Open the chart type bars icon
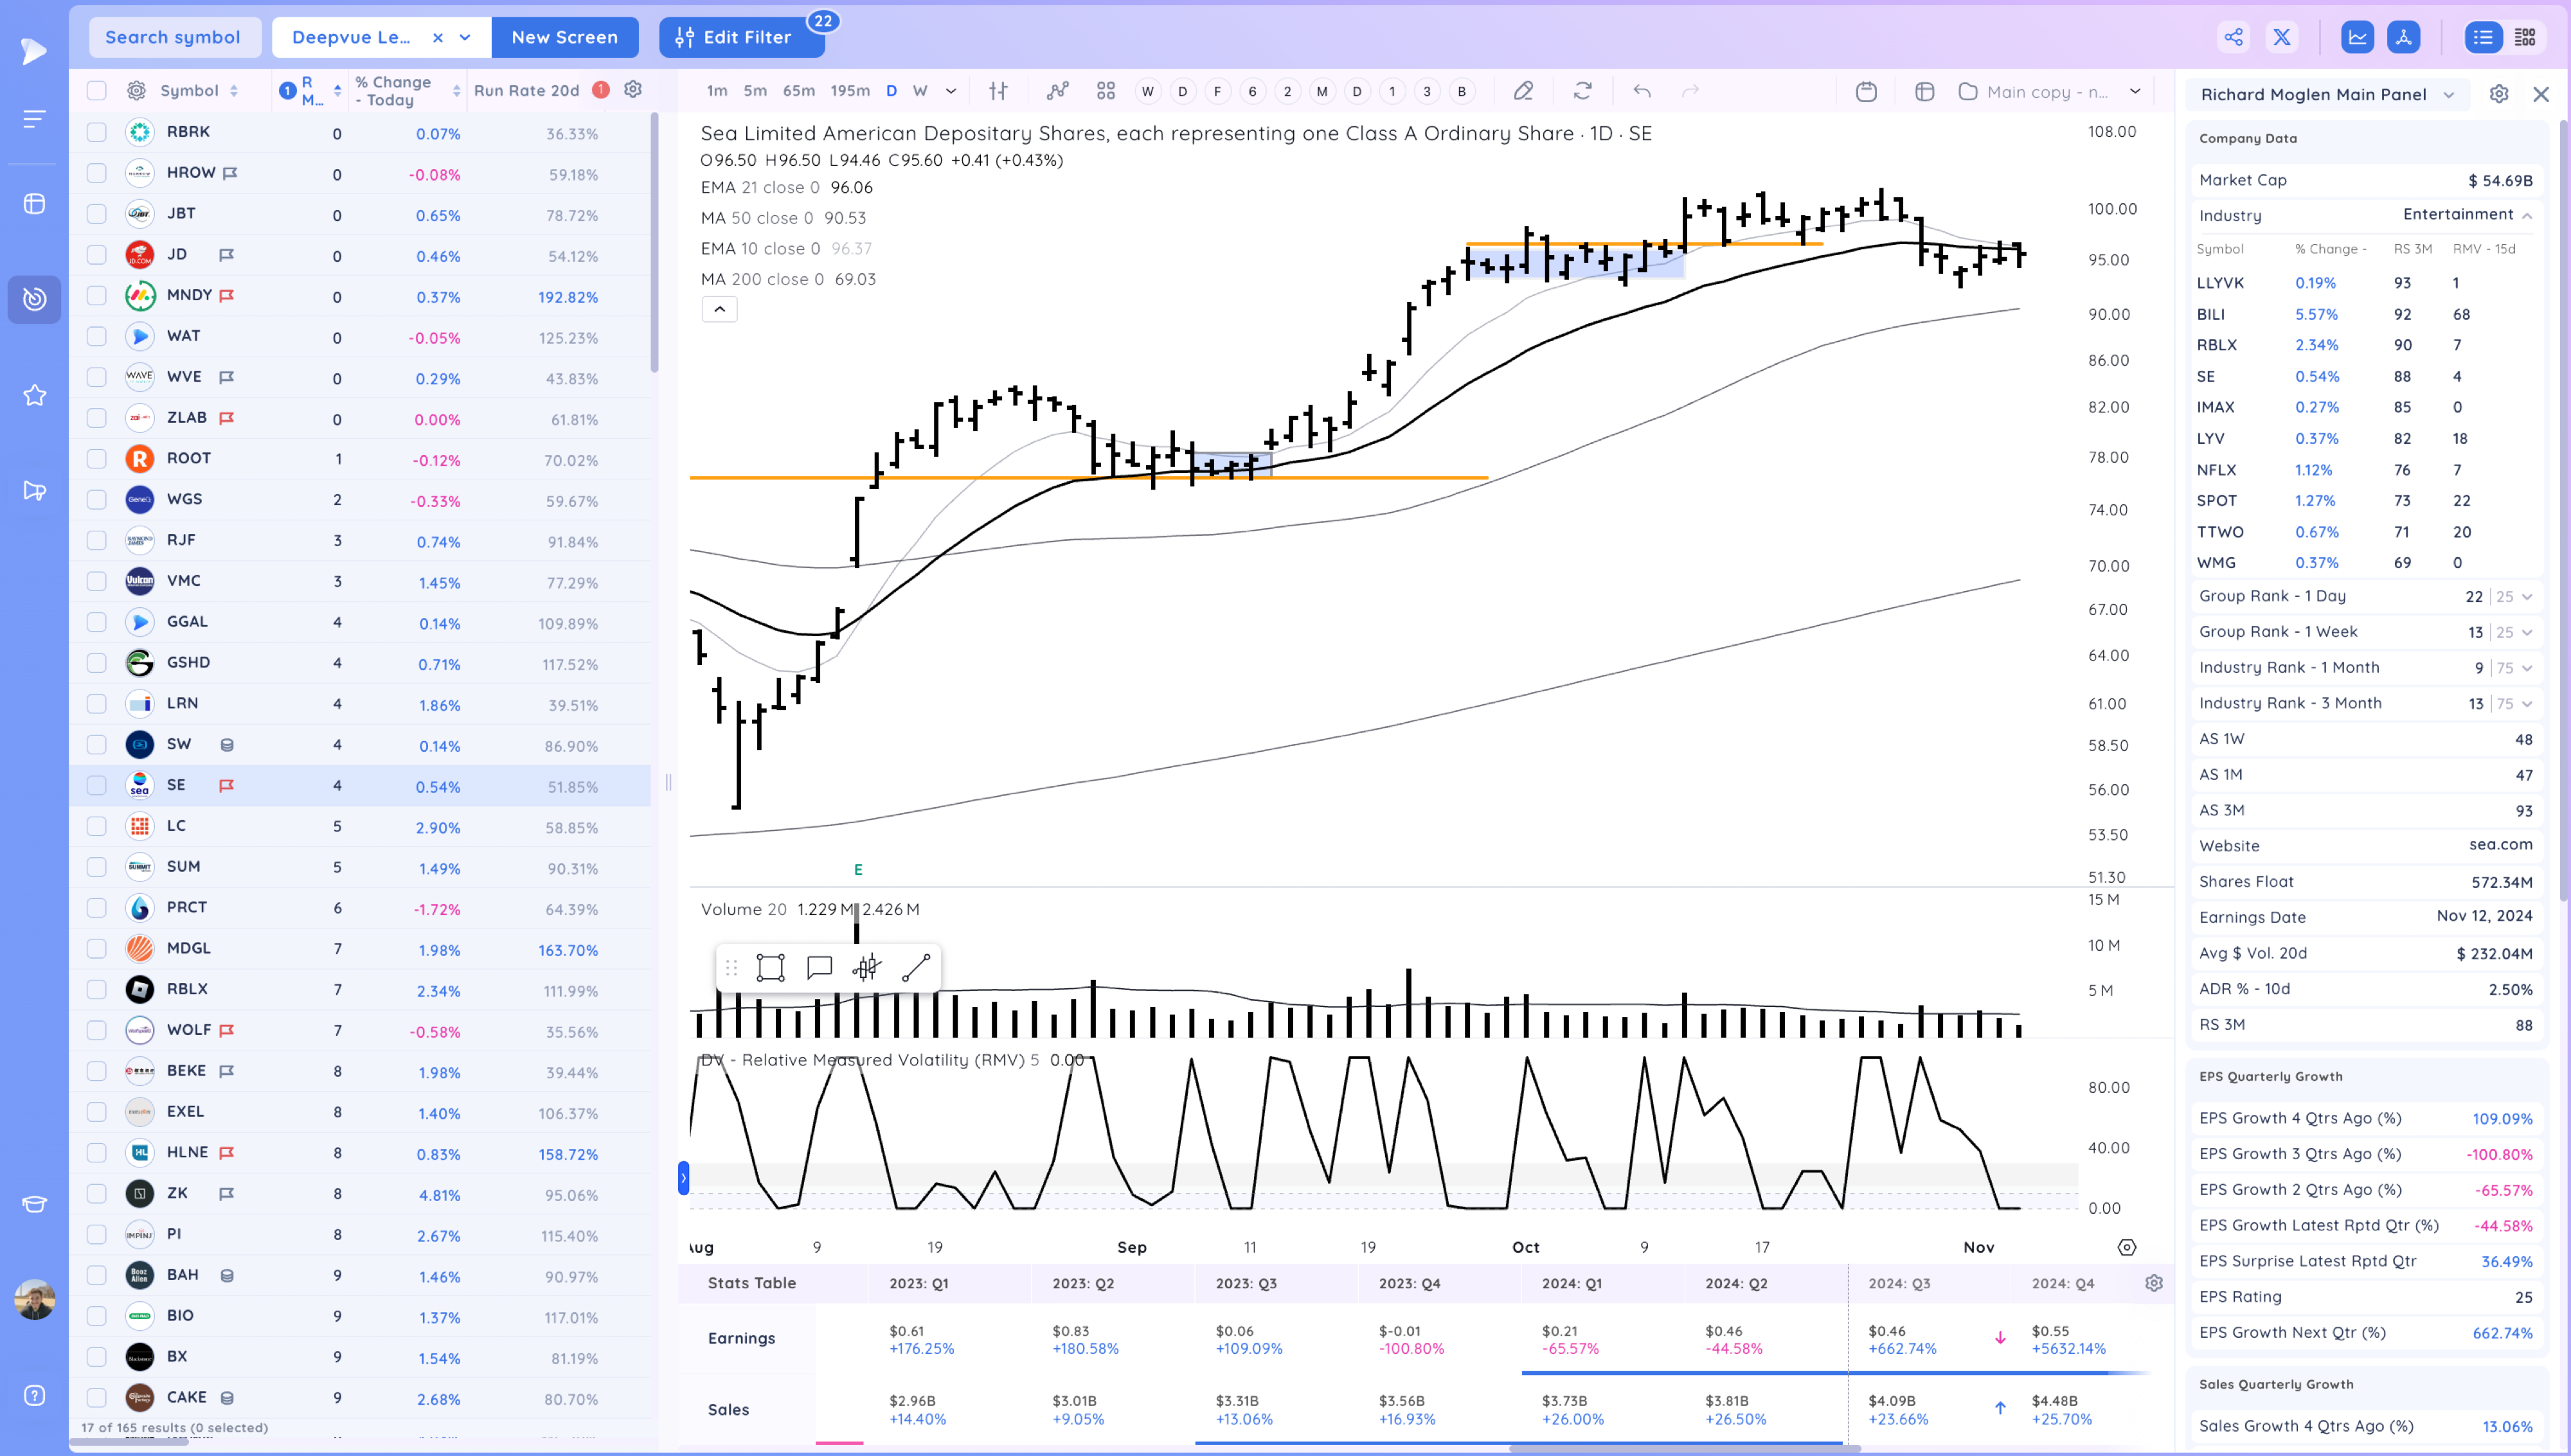Viewport: 2571px width, 1456px height. (x=998, y=91)
